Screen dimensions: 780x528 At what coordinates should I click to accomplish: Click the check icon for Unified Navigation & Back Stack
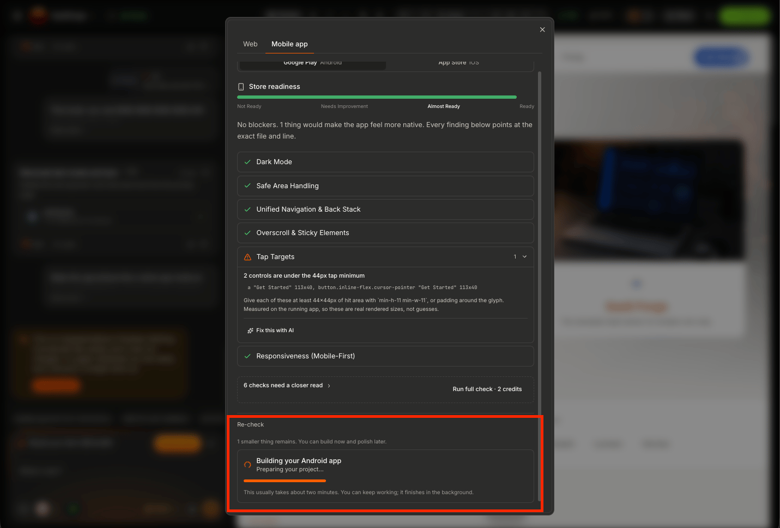coord(247,209)
